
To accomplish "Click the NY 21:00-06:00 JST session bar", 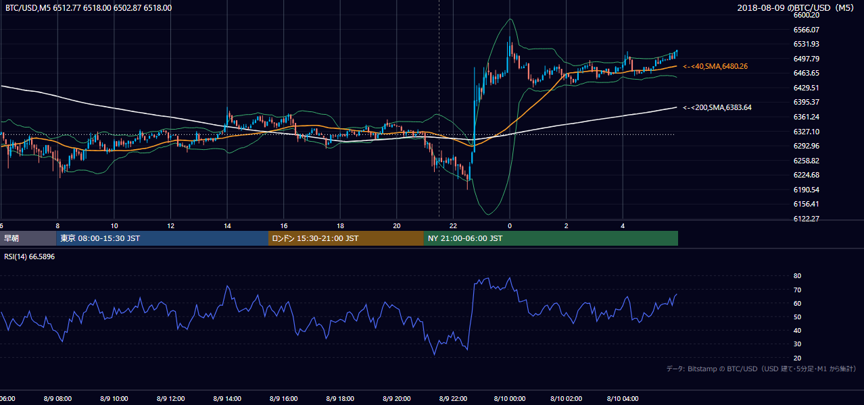I will pyautogui.click(x=551, y=238).
